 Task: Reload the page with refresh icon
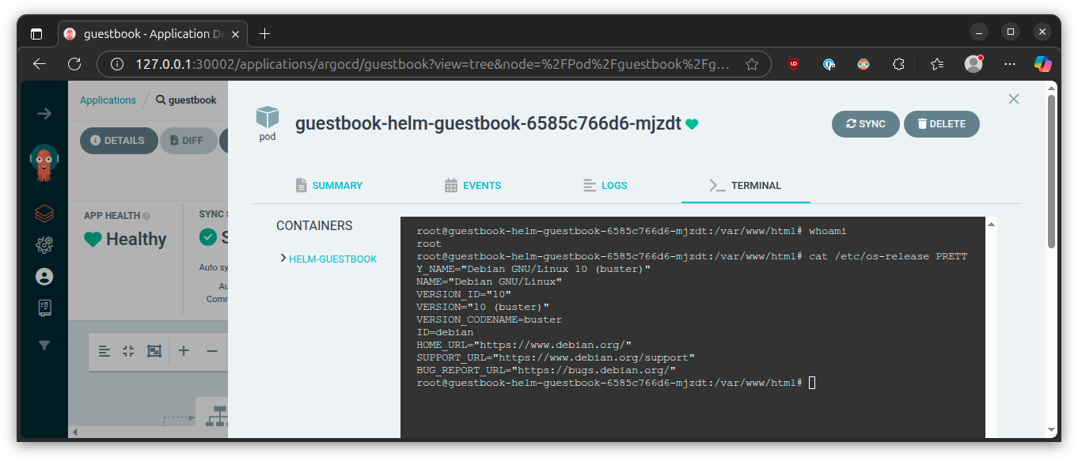point(74,64)
